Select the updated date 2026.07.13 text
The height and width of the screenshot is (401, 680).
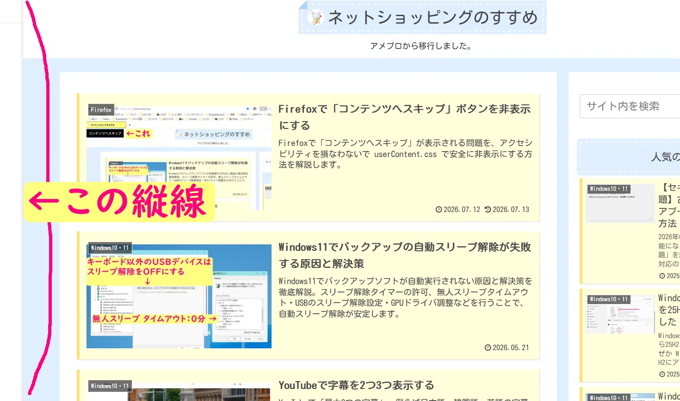tap(511, 210)
